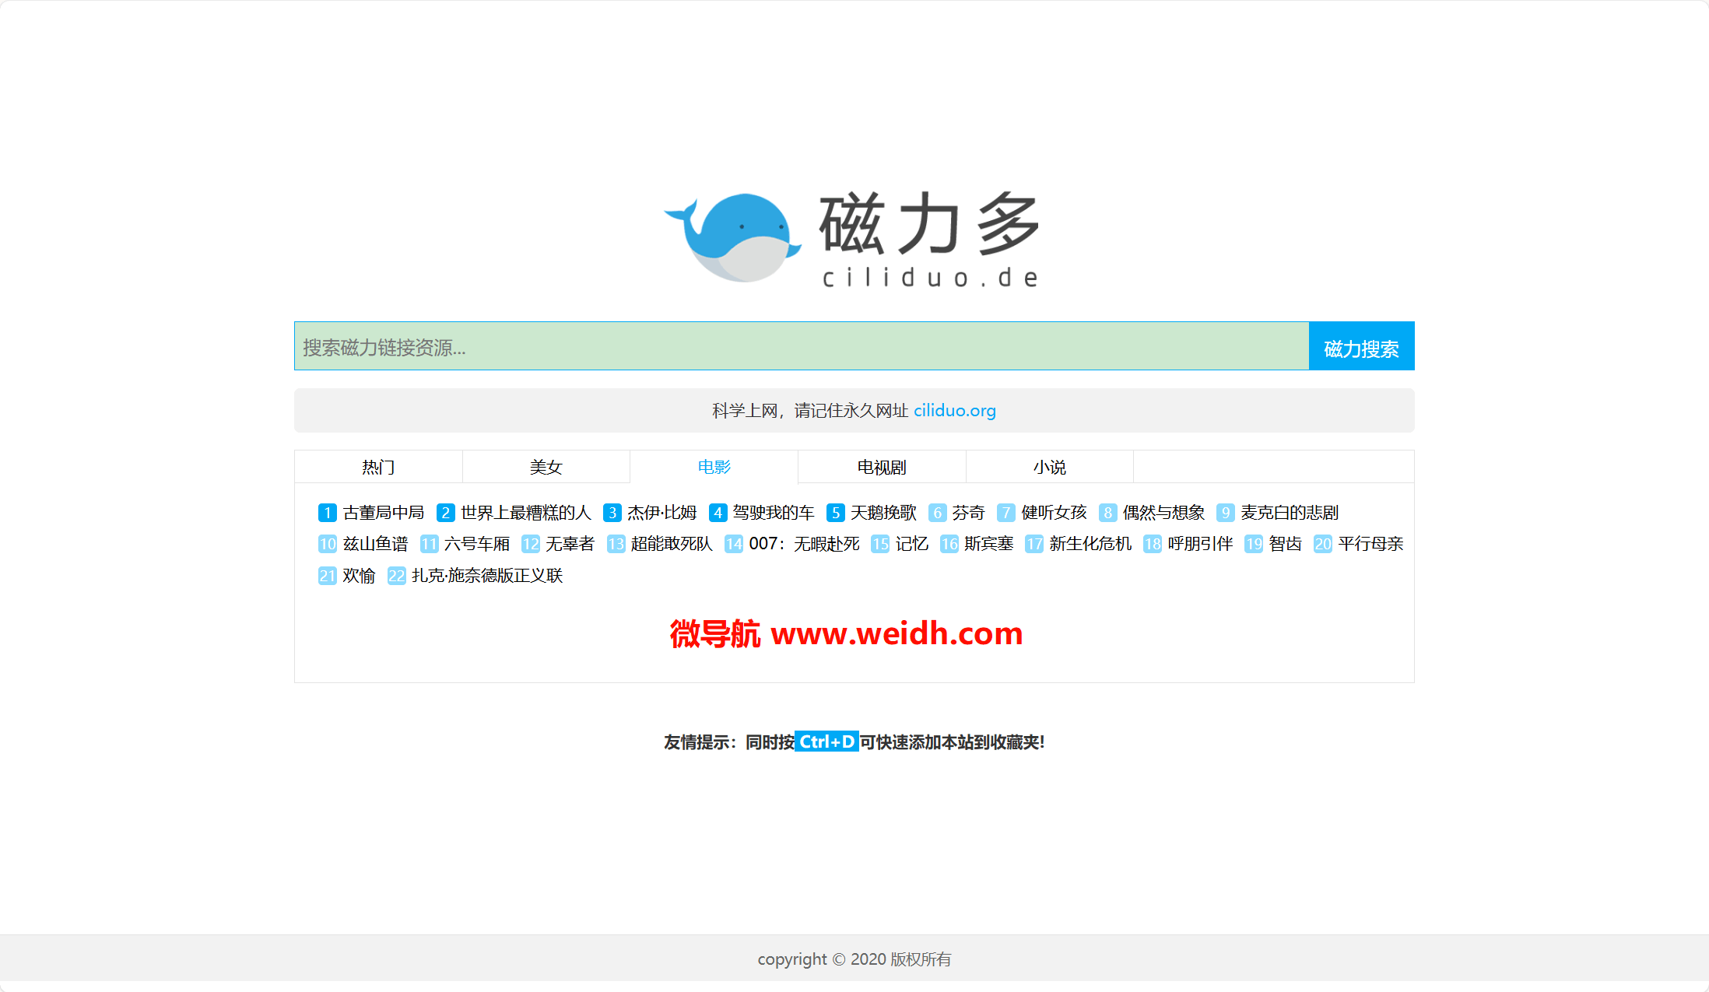The height and width of the screenshot is (992, 1709).
Task: Click the number 22 rank badge
Action: (396, 576)
